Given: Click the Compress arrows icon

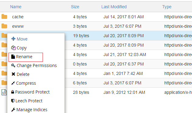Looking at the screenshot, I should [13, 83].
